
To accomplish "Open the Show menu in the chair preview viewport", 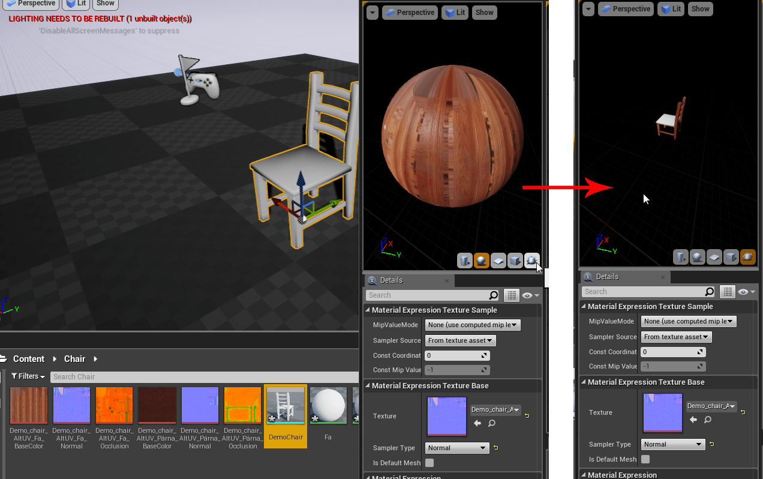I will point(700,9).
